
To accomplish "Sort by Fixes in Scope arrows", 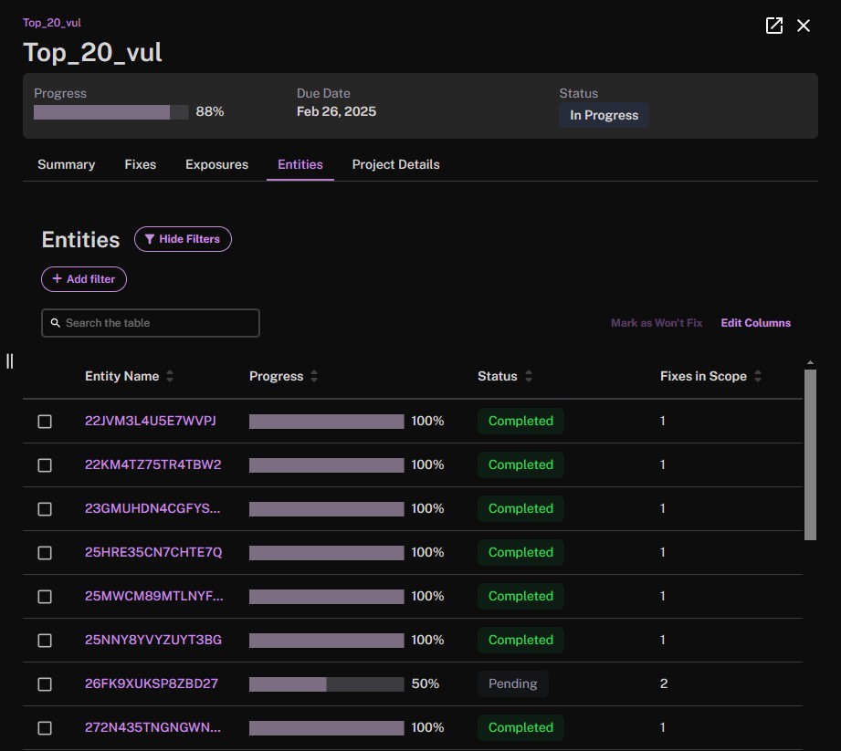I will 757,376.
